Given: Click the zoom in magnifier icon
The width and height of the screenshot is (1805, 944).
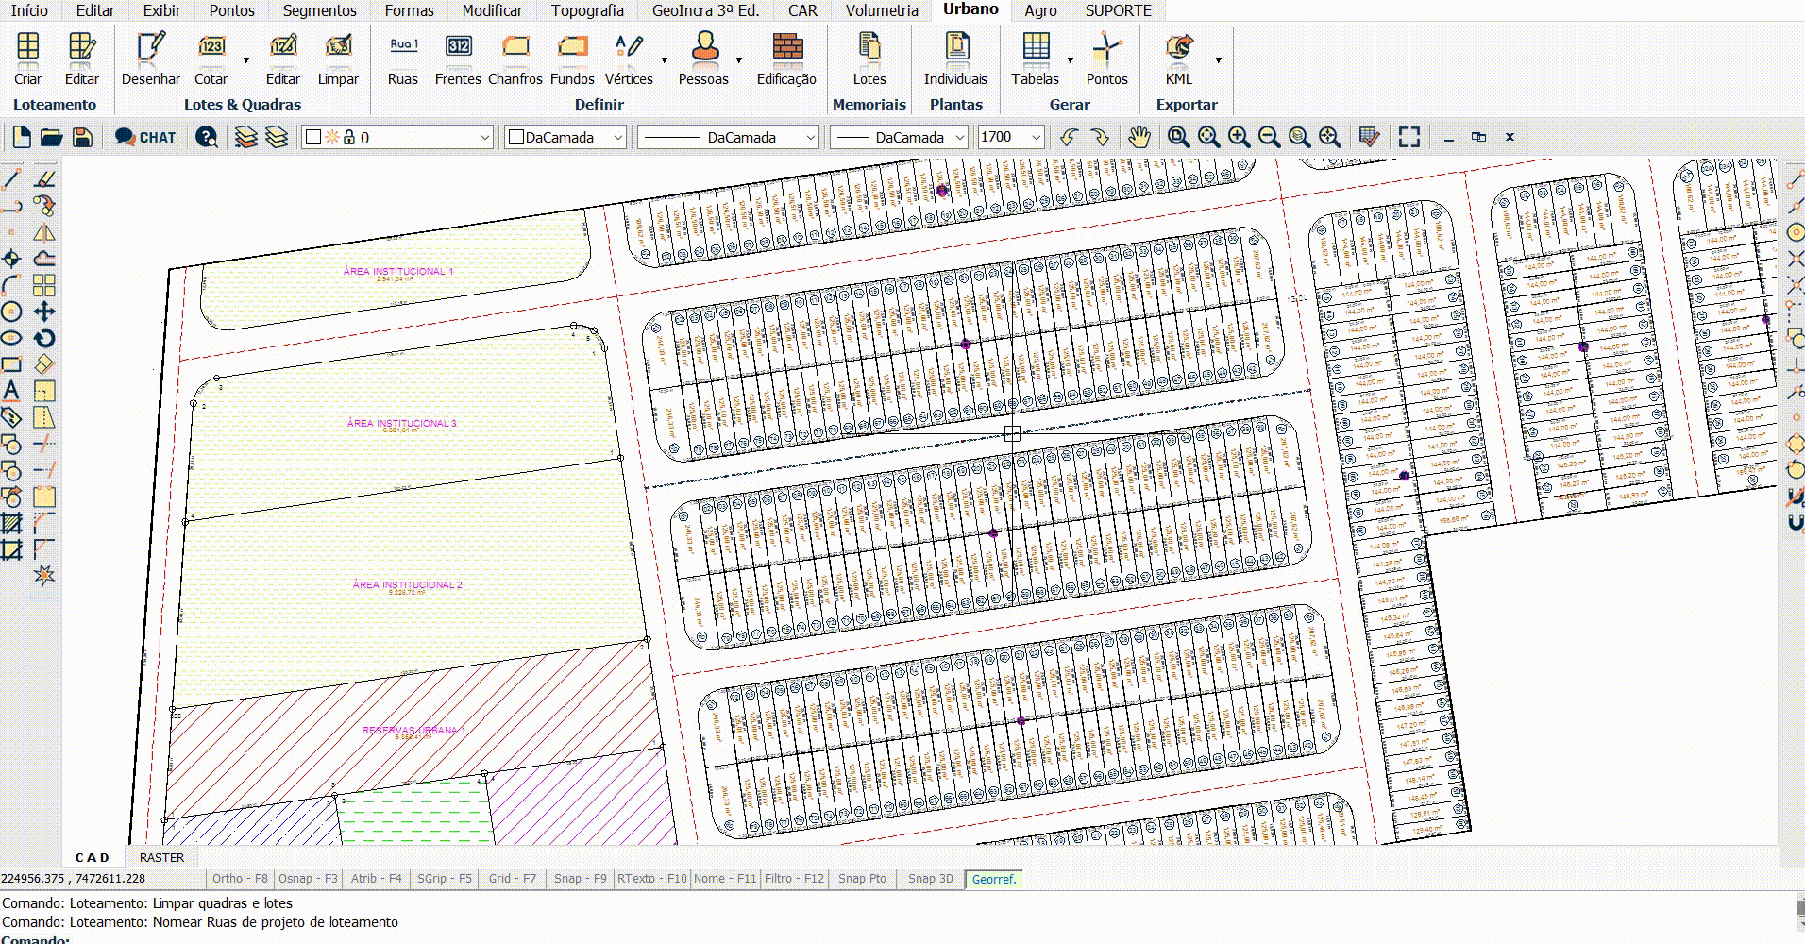Looking at the screenshot, I should [1239, 137].
